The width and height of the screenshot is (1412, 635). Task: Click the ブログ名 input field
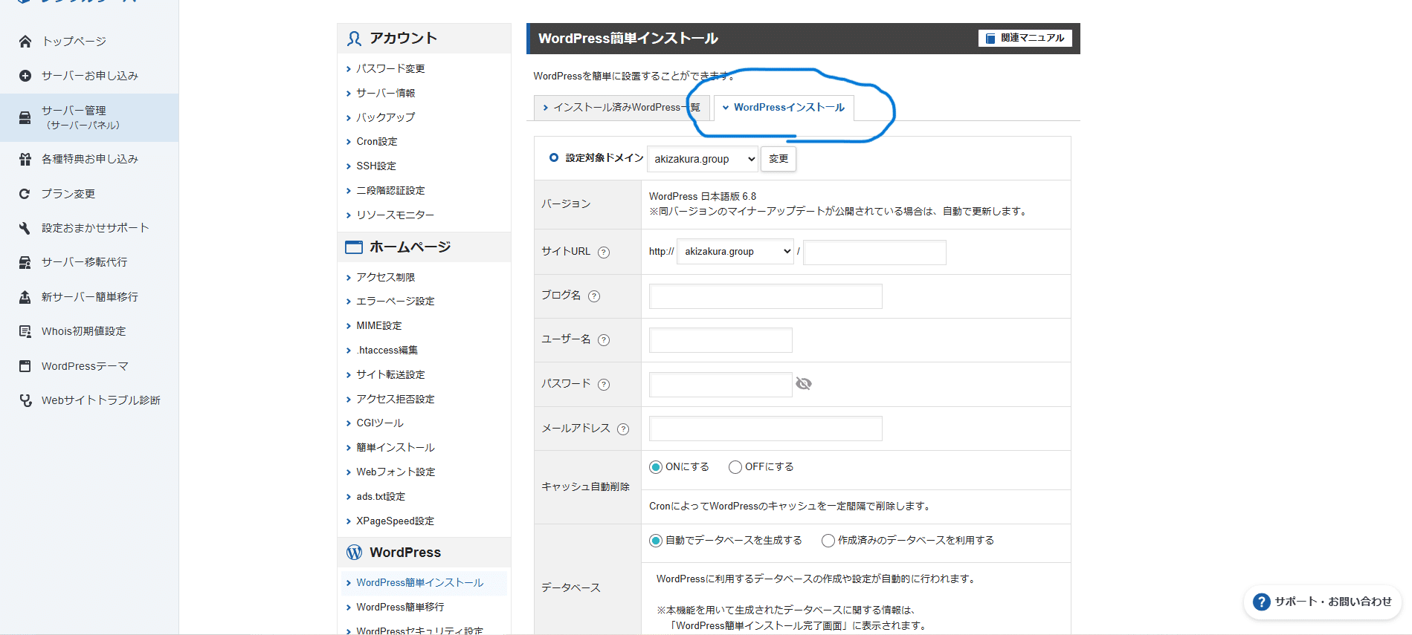pyautogui.click(x=765, y=296)
